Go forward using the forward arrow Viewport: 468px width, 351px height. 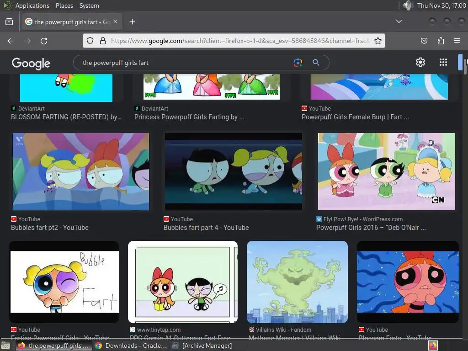click(x=27, y=41)
